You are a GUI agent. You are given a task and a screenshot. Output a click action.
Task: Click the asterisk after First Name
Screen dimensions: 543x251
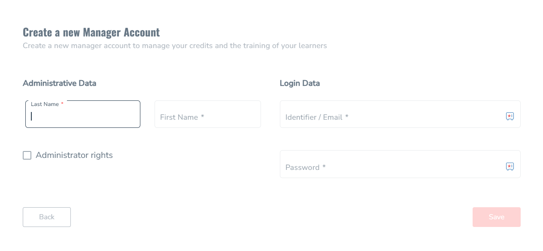coord(202,116)
